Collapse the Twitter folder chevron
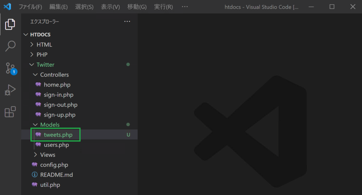 tap(31, 65)
